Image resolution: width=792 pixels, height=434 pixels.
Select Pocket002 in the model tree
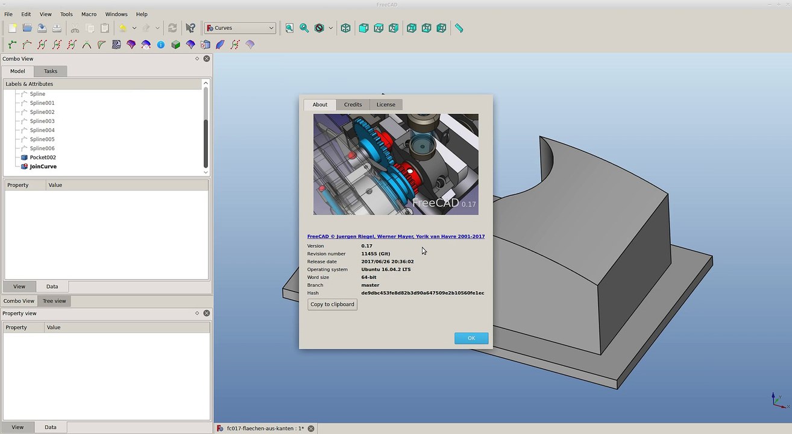point(43,157)
